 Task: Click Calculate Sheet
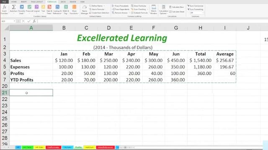pos(177,12)
